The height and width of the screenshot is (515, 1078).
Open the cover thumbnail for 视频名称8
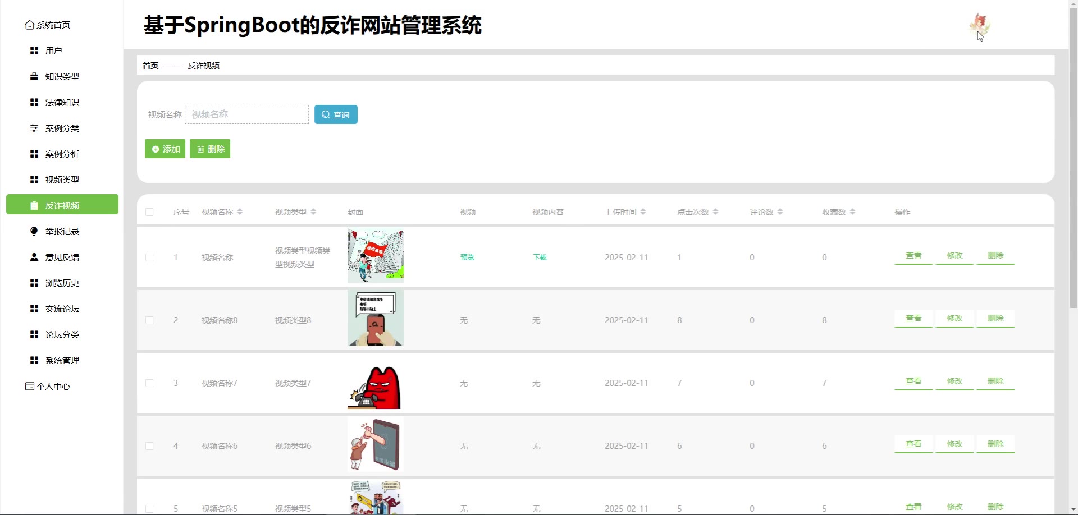tap(376, 318)
